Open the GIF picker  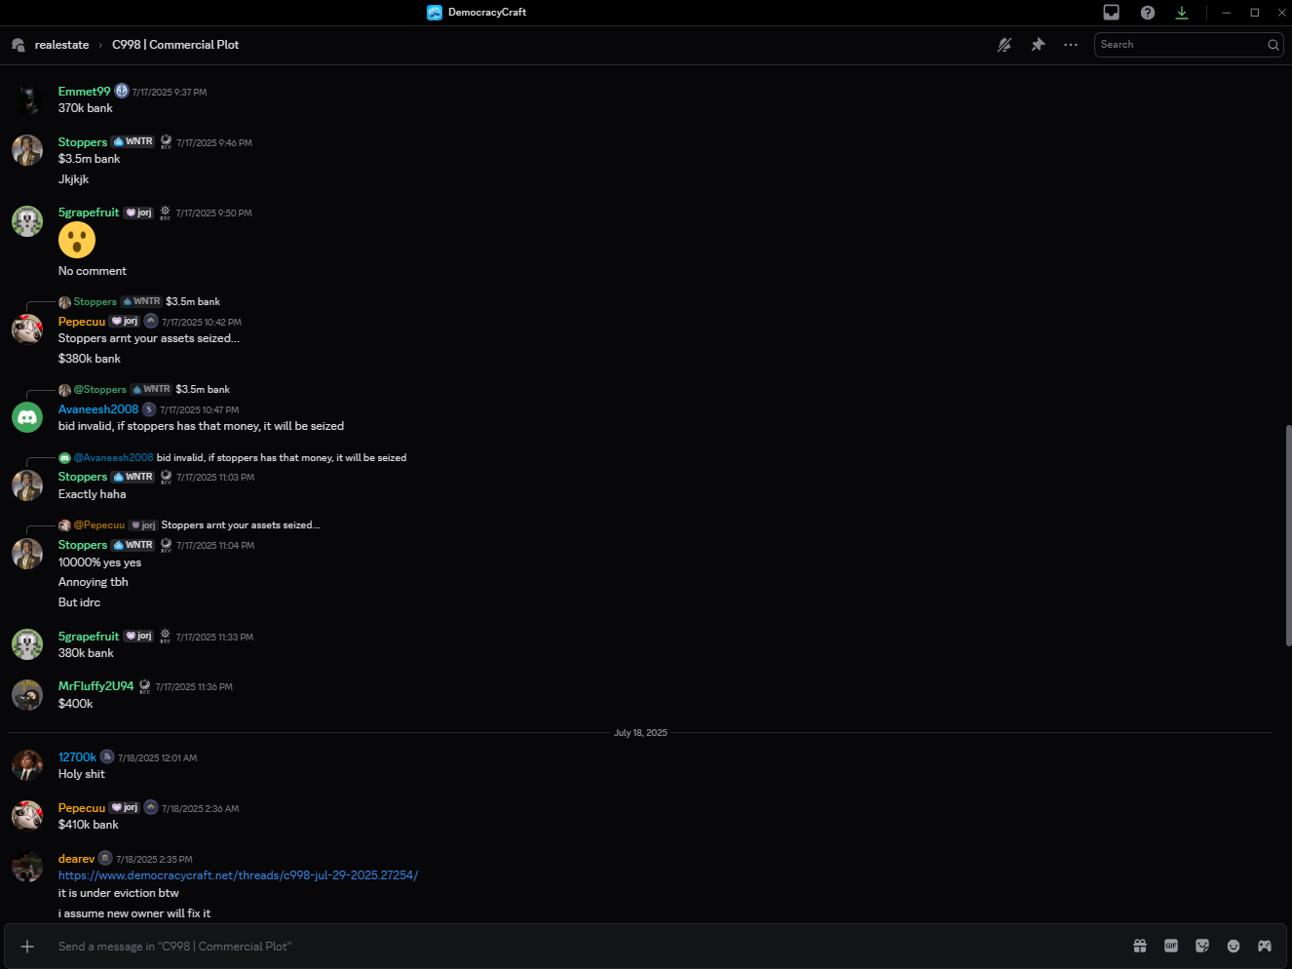(x=1171, y=946)
